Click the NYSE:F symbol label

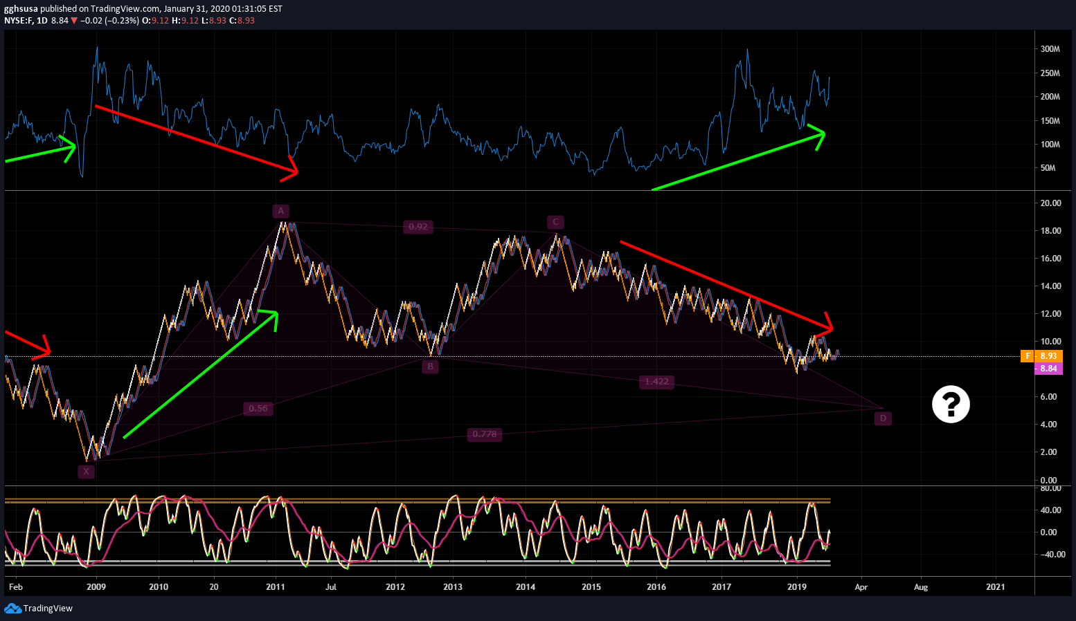19,21
